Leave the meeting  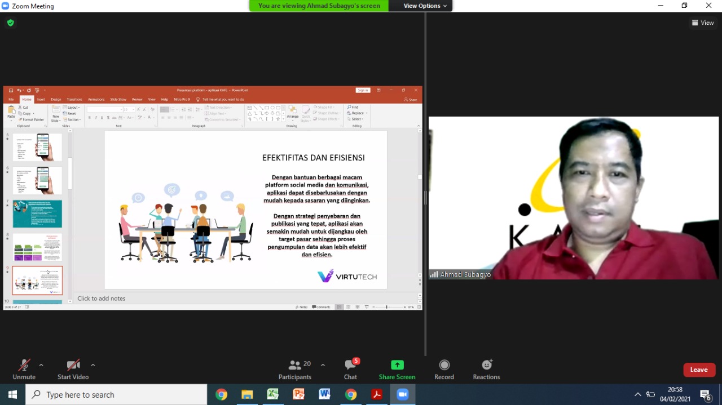coord(699,370)
